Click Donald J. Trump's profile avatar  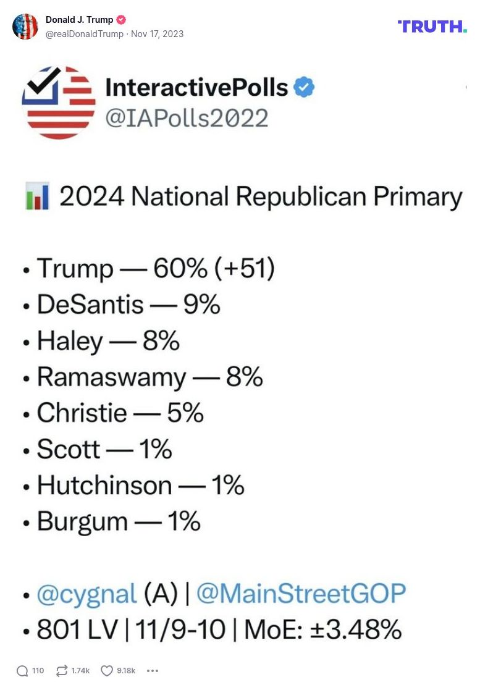tap(25, 27)
